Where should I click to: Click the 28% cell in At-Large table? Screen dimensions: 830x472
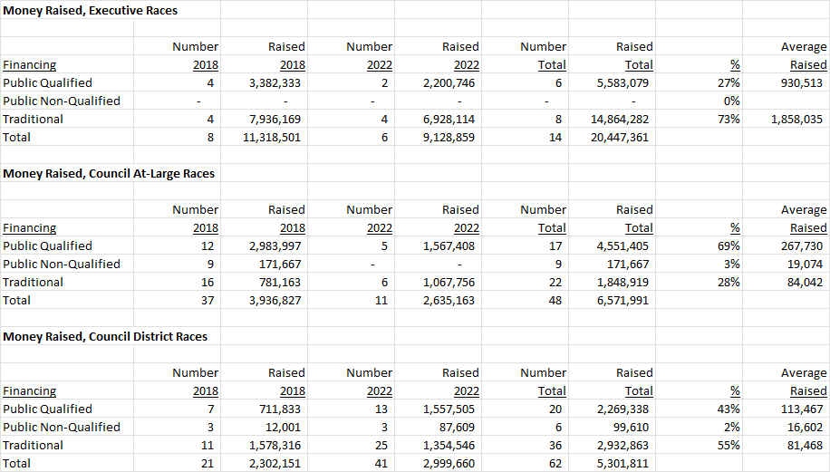pos(729,282)
